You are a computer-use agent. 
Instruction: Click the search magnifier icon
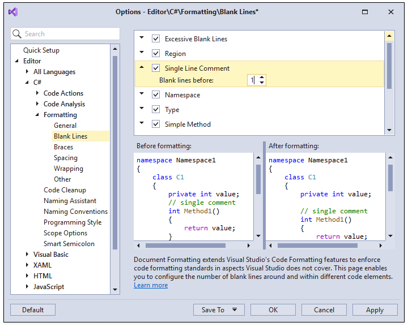pos(18,34)
